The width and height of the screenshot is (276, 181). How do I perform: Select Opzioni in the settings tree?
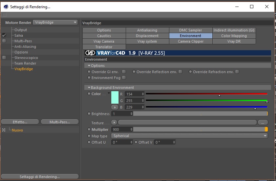[21, 52]
